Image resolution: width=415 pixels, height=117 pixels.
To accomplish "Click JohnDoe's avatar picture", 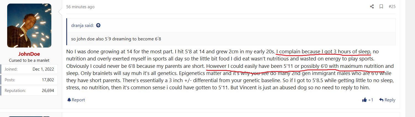I will point(29,26).
